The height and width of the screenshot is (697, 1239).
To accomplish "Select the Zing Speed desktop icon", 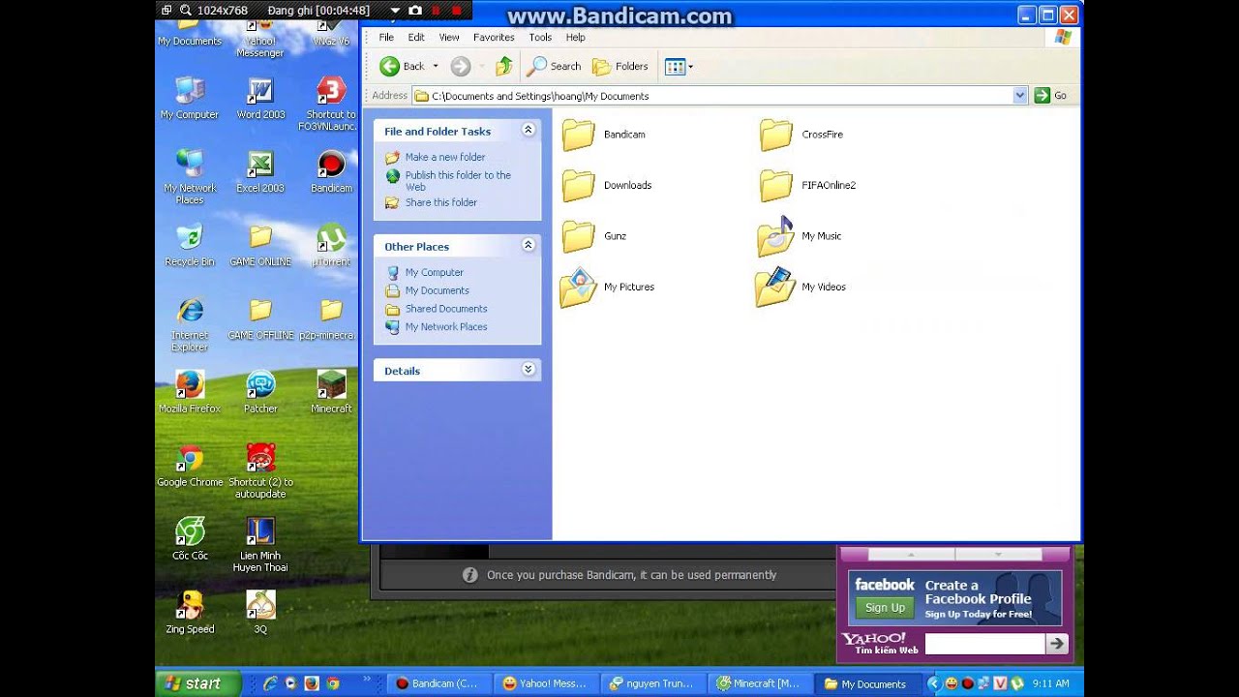I will (x=190, y=613).
